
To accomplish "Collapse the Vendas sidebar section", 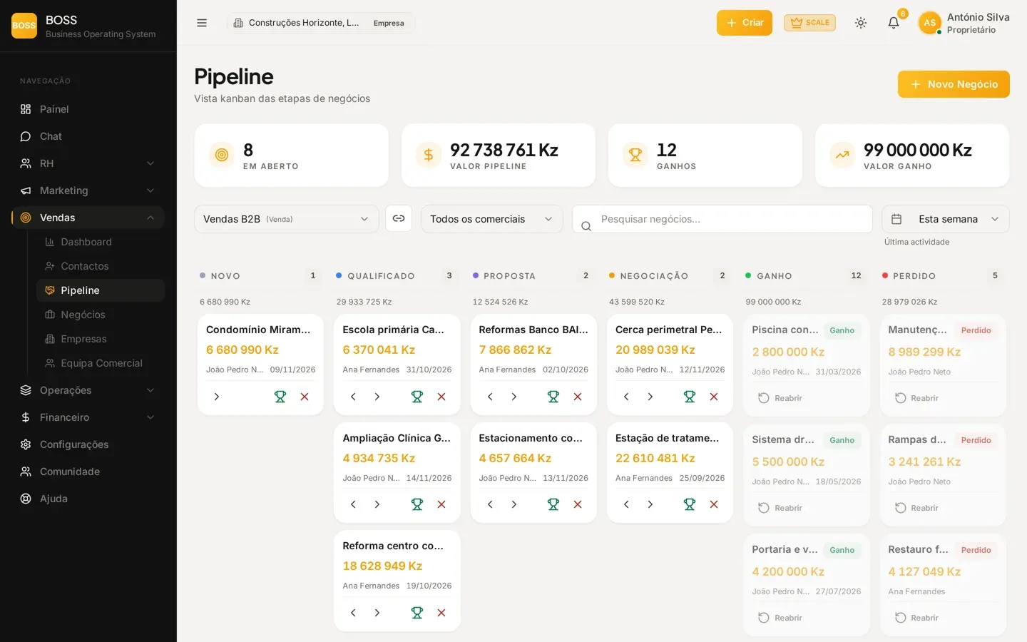I will click(x=88, y=218).
